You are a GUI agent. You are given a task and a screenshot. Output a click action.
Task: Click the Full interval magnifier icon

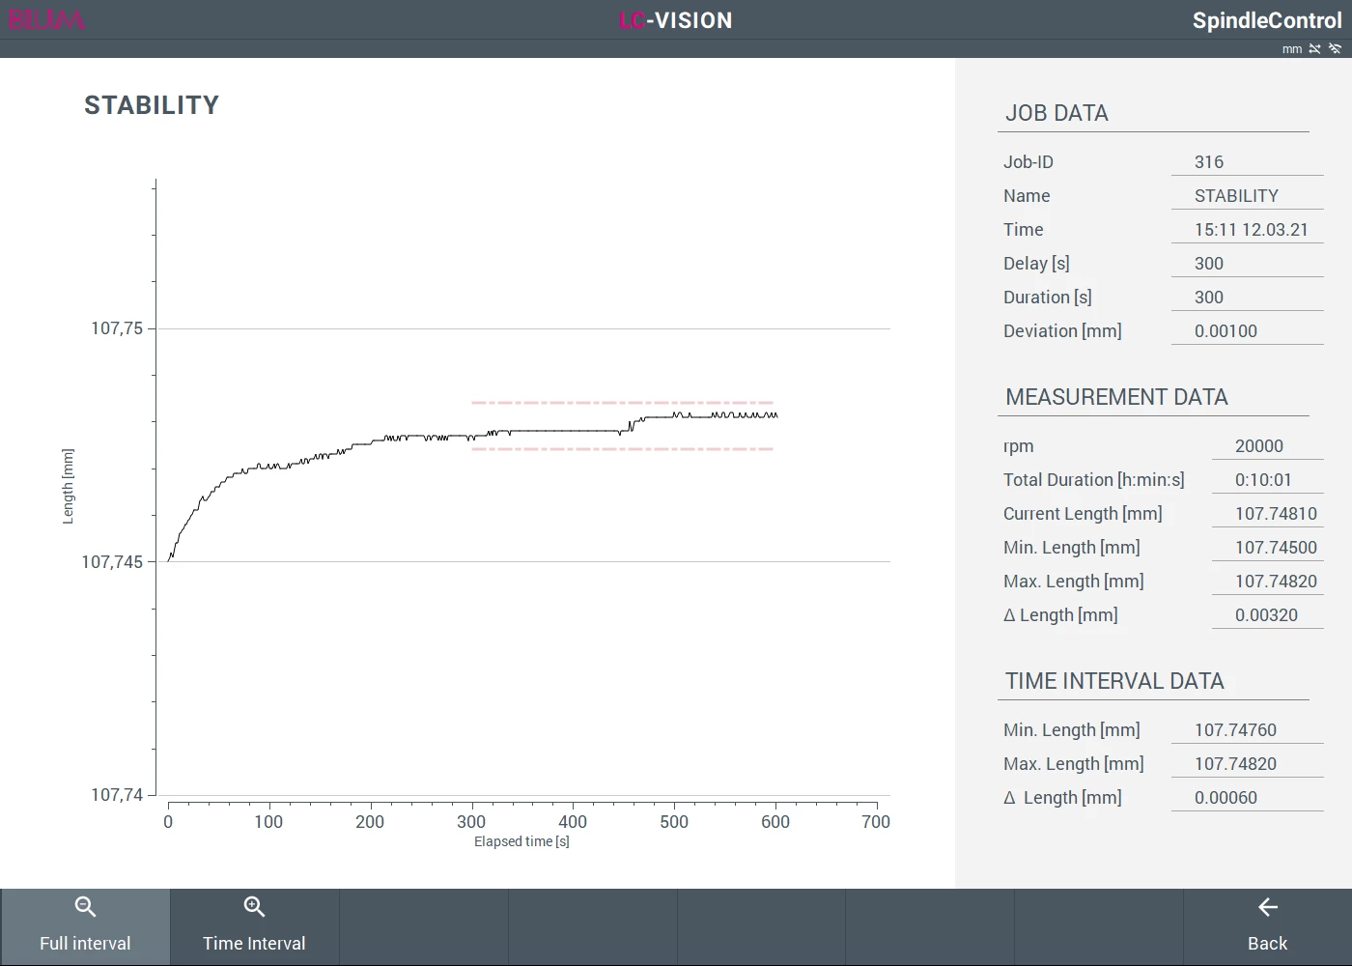(85, 907)
